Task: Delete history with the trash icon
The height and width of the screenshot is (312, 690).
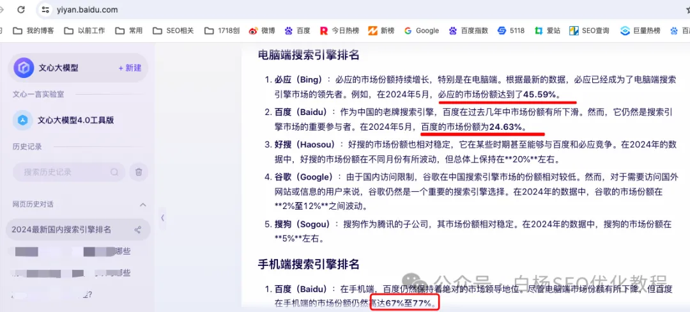Action: [x=139, y=172]
